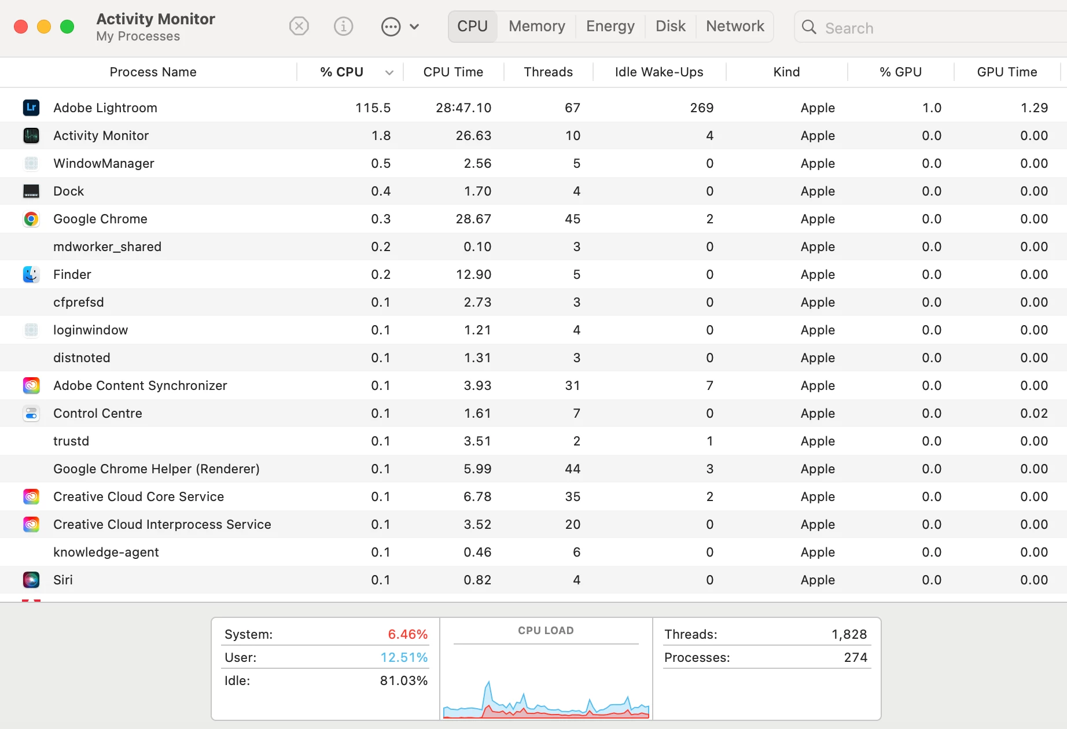The height and width of the screenshot is (729, 1067).
Task: Select the Siri process name
Action: click(63, 580)
